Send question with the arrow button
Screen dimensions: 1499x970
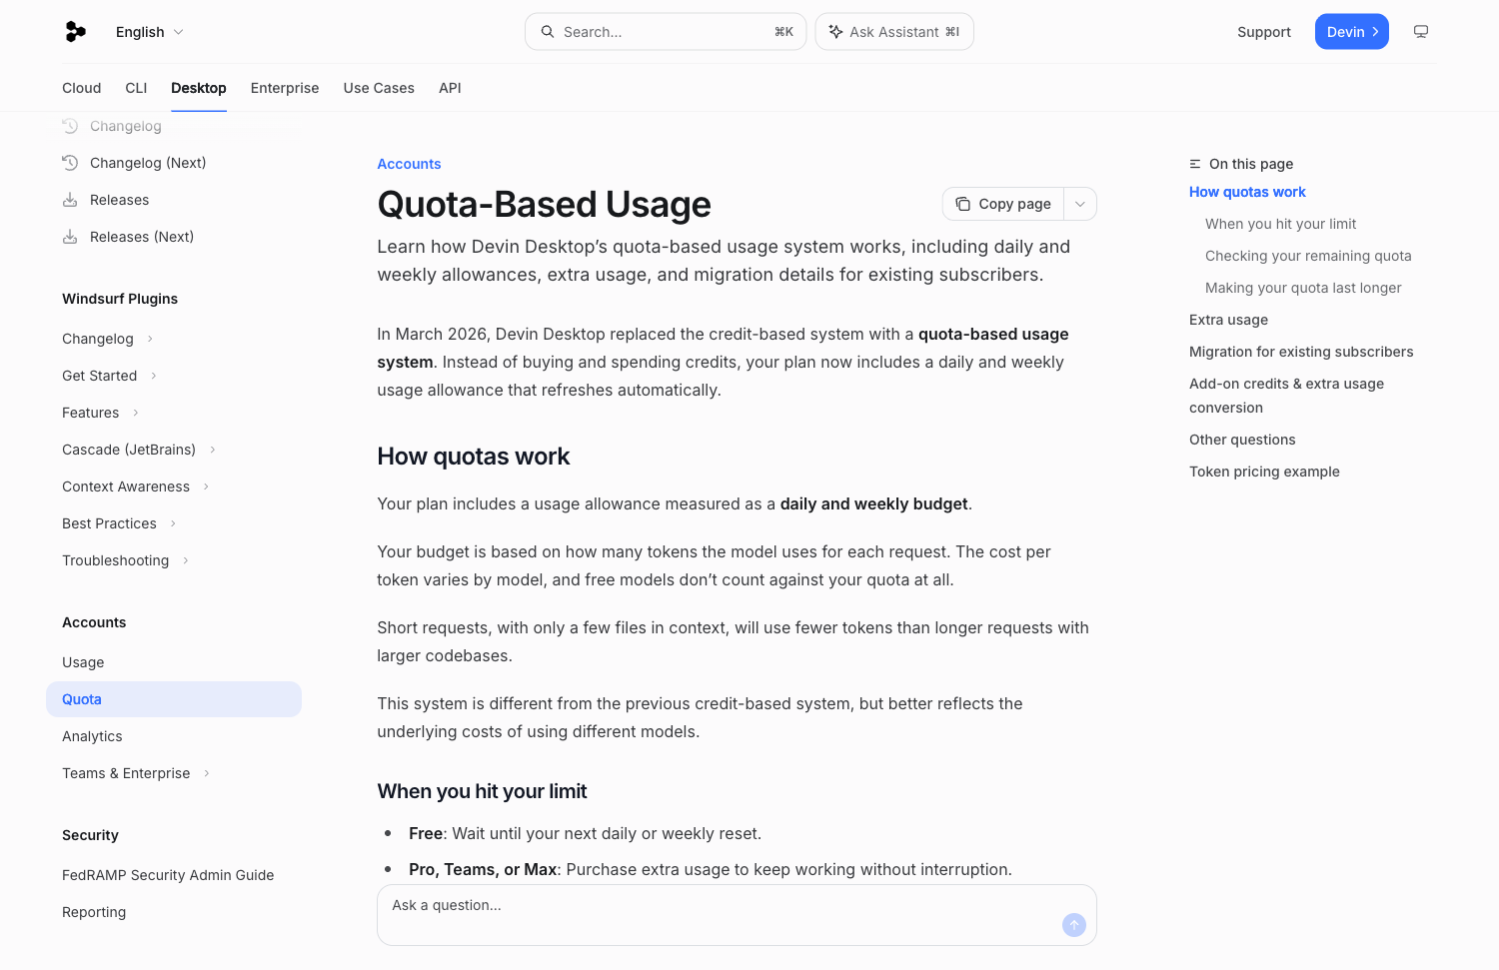pyautogui.click(x=1074, y=925)
